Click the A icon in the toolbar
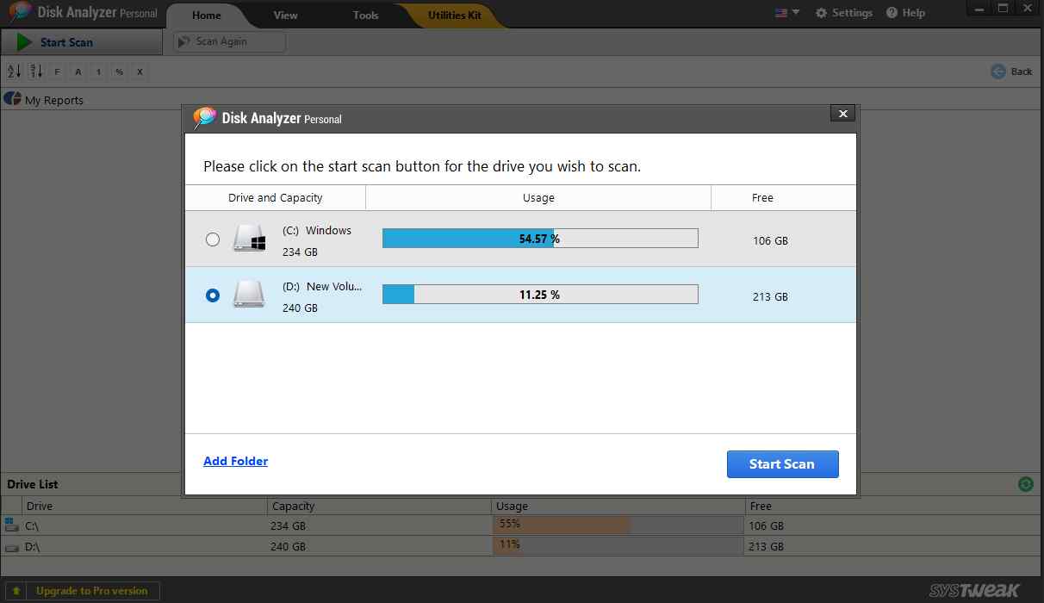1044x603 pixels. coord(77,71)
